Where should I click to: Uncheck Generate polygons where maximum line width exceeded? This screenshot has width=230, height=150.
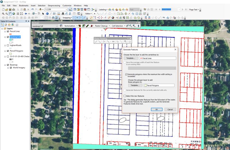click(x=126, y=74)
